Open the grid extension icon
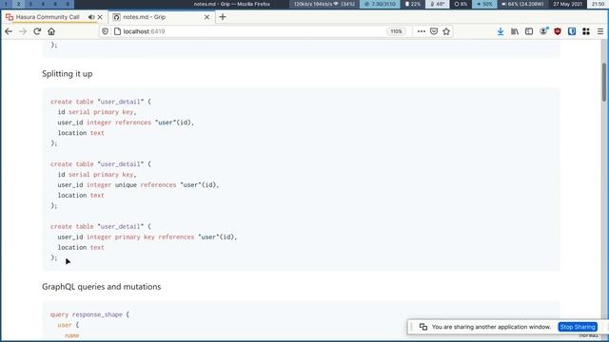 (x=586, y=31)
